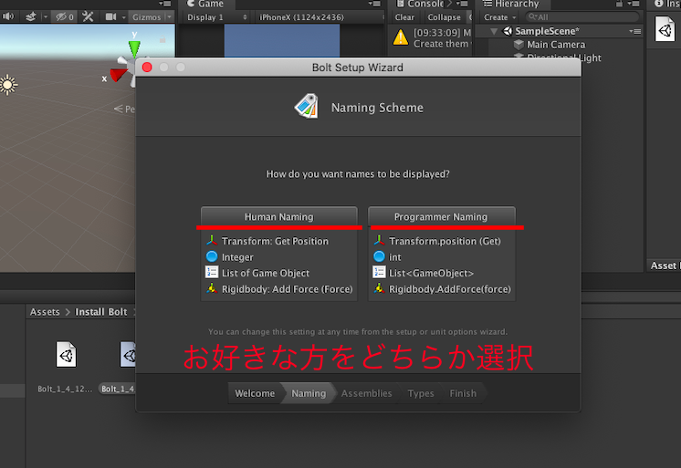Open scene effects dropdown arrow

45,17
